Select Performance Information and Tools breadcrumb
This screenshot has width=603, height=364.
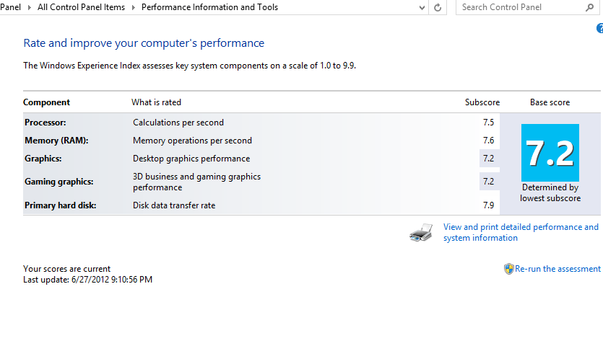pyautogui.click(x=209, y=7)
